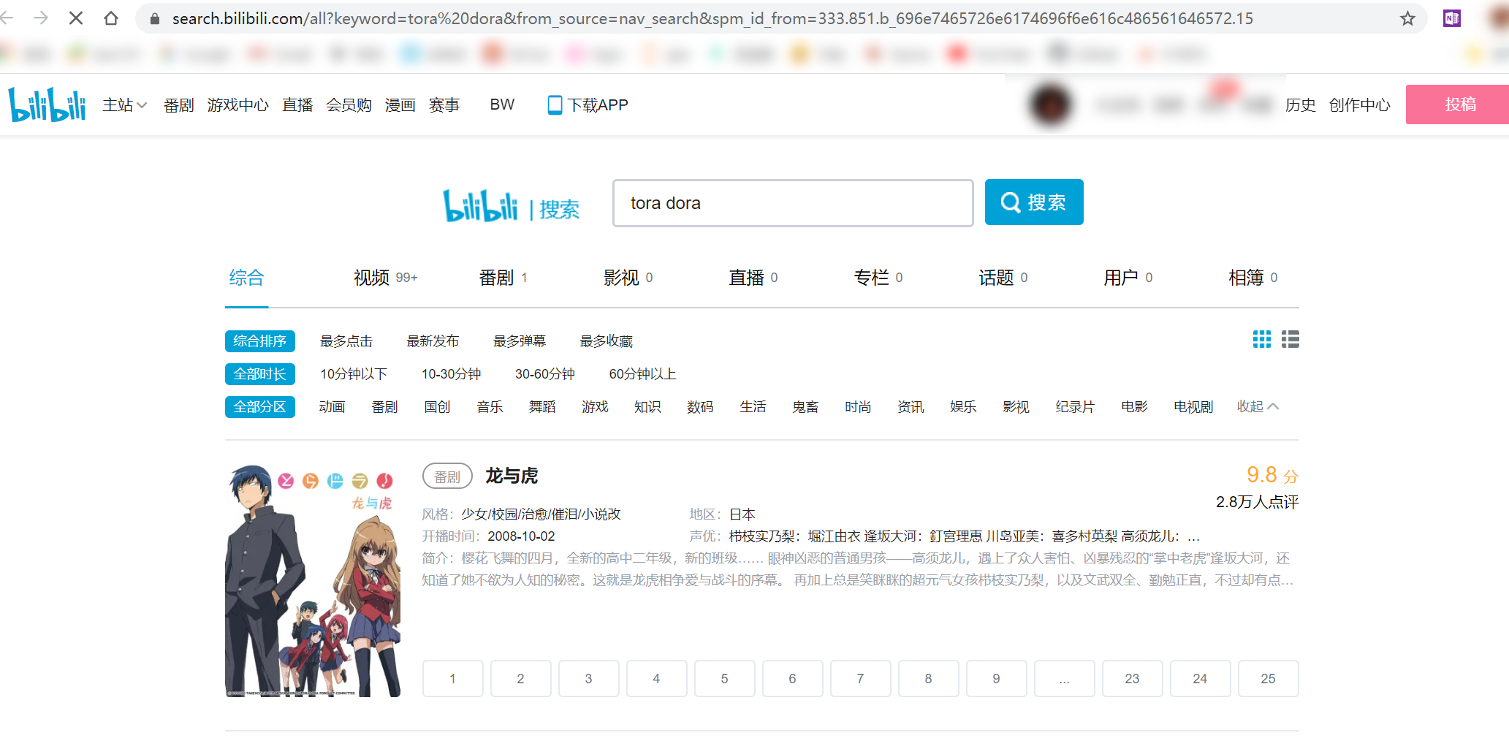The height and width of the screenshot is (741, 1509).
Task: Expand the 主站 dropdown menu
Action: tap(125, 105)
